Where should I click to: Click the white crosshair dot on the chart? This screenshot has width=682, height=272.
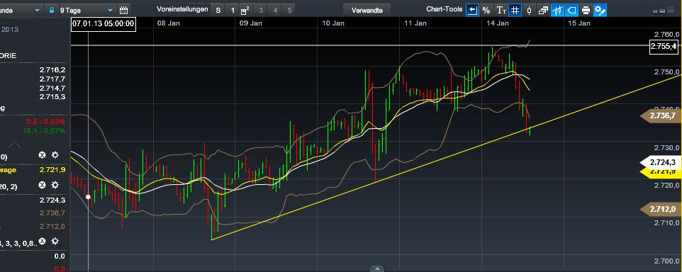tap(89, 197)
